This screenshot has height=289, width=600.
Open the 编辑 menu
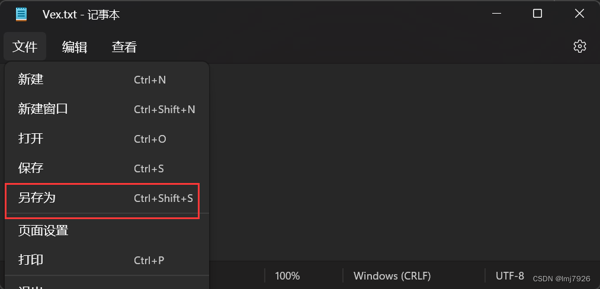(75, 47)
